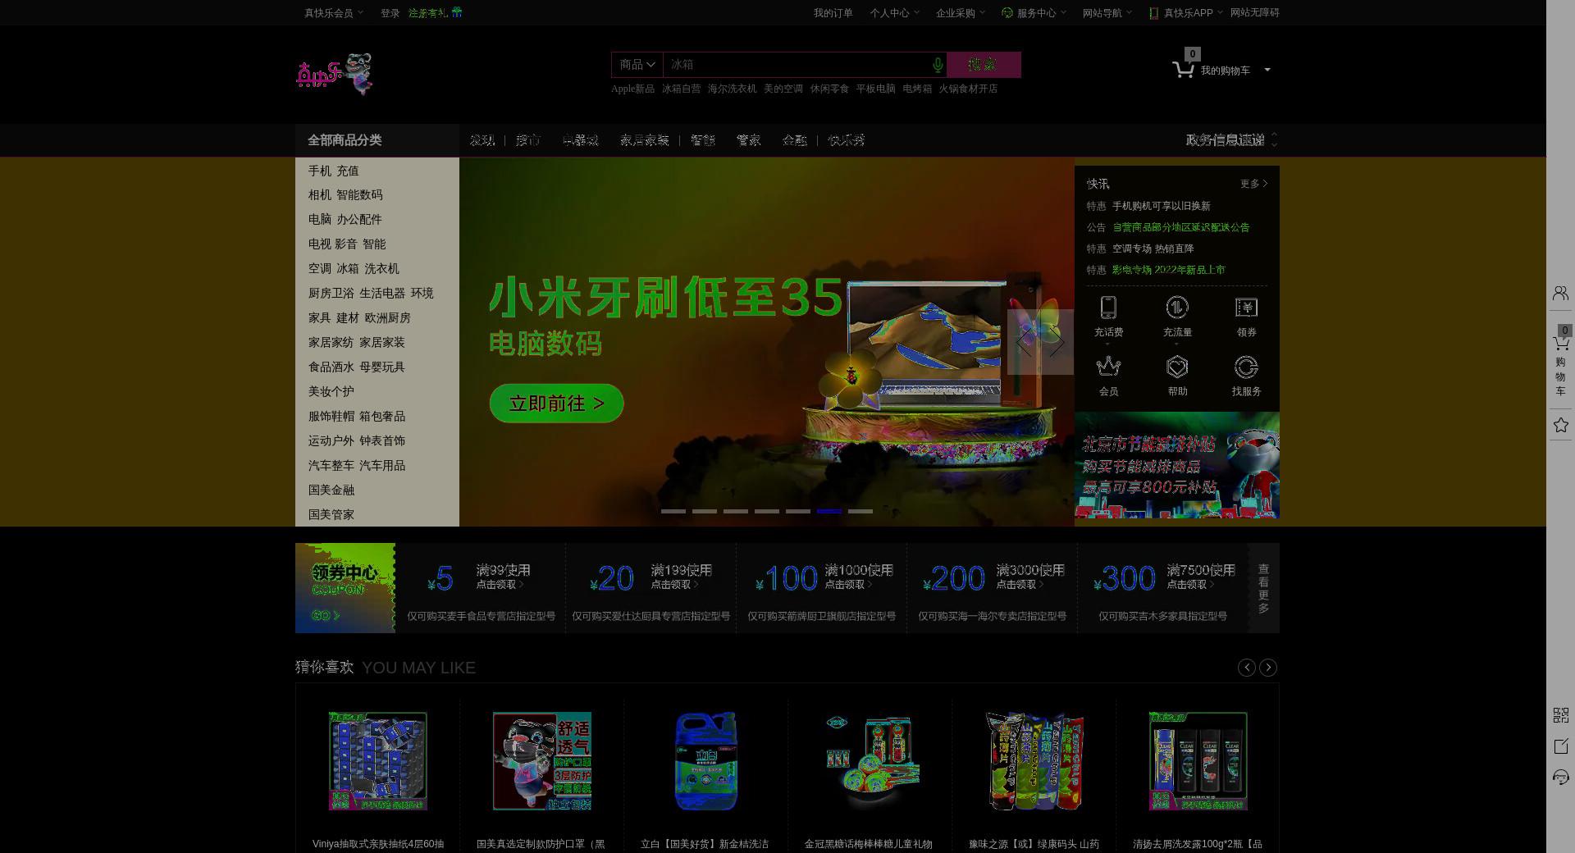The image size is (1575, 853).
Task: Click 全部商品分类 header
Action: tap(345, 140)
